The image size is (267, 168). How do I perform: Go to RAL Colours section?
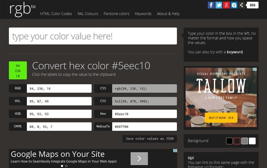pyautogui.click(x=88, y=13)
